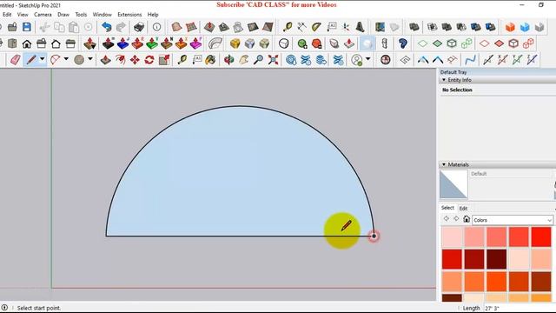Click the Outer Shell solid tool
The width and height of the screenshot is (556, 313).
click(x=414, y=27)
